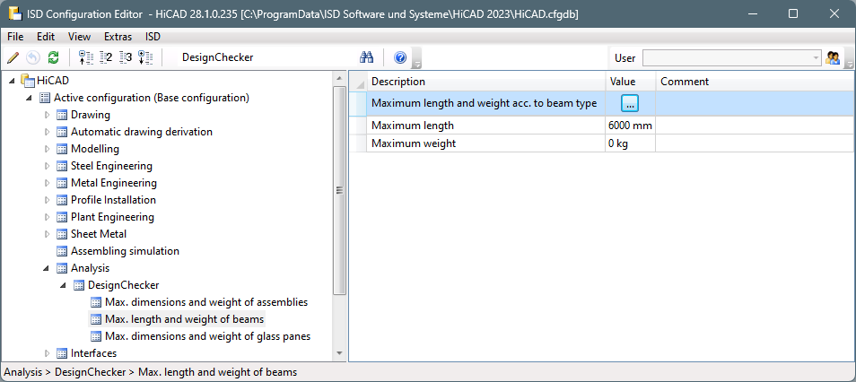Image resolution: width=856 pixels, height=382 pixels.
Task: Click the pencil edit icon in the toolbar
Action: 13,57
